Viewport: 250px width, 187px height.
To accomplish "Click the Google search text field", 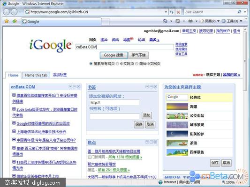I will (x=124, y=47).
